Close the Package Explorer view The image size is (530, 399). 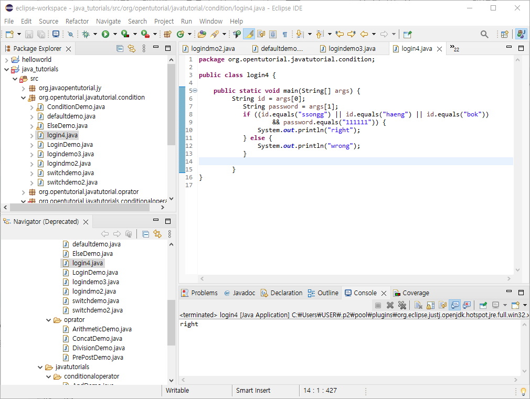tap(68, 49)
